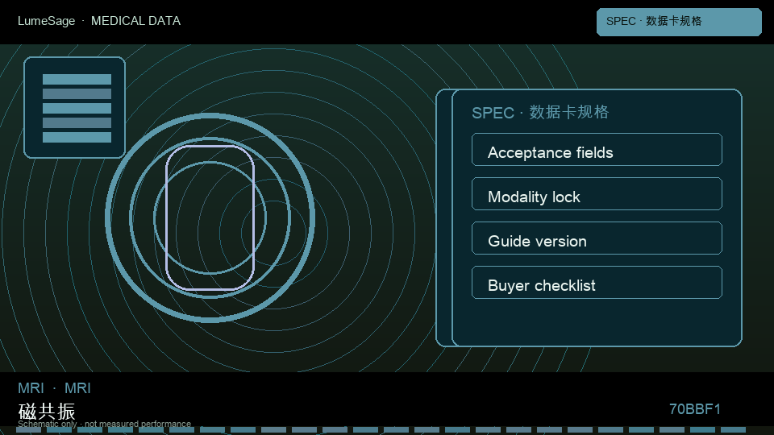Click the back card edge behind spec panel
The width and height of the screenshot is (774, 435).
[443, 217]
